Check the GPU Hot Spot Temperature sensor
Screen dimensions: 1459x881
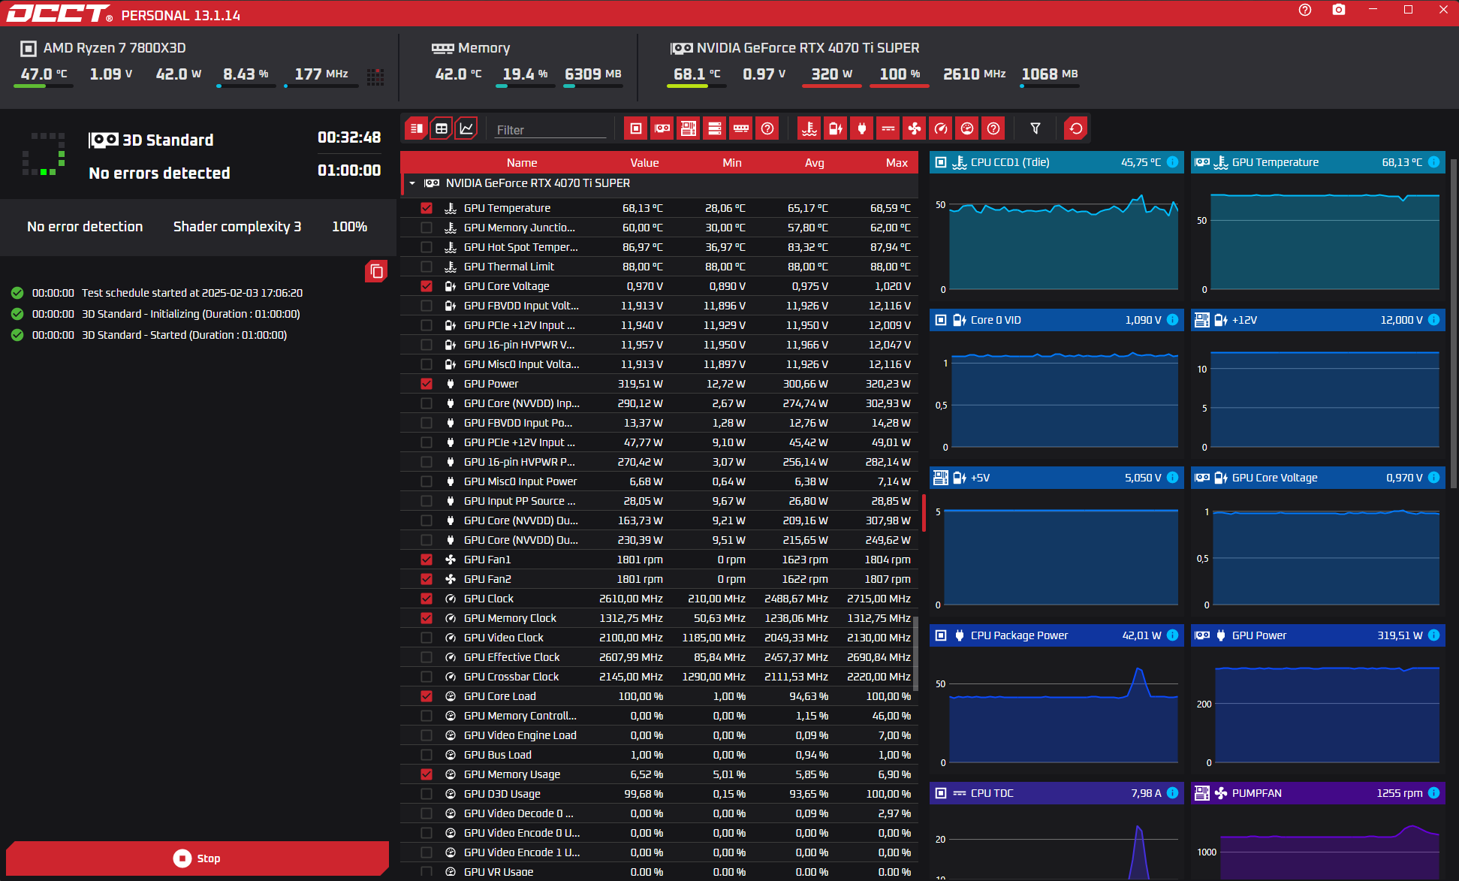pyautogui.click(x=427, y=247)
